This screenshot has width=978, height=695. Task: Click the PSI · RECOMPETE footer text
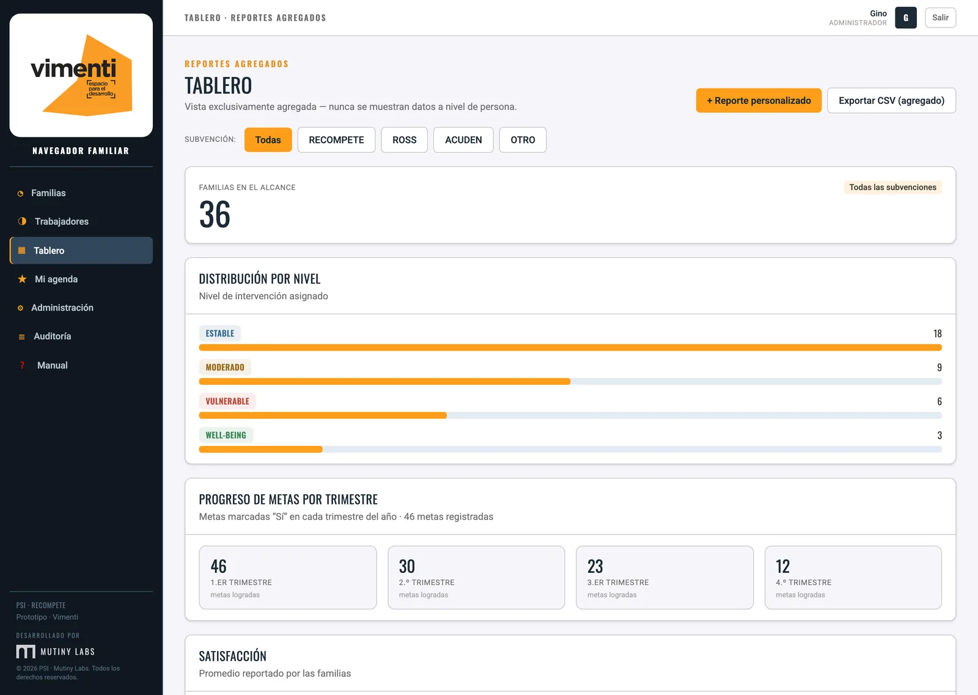41,605
